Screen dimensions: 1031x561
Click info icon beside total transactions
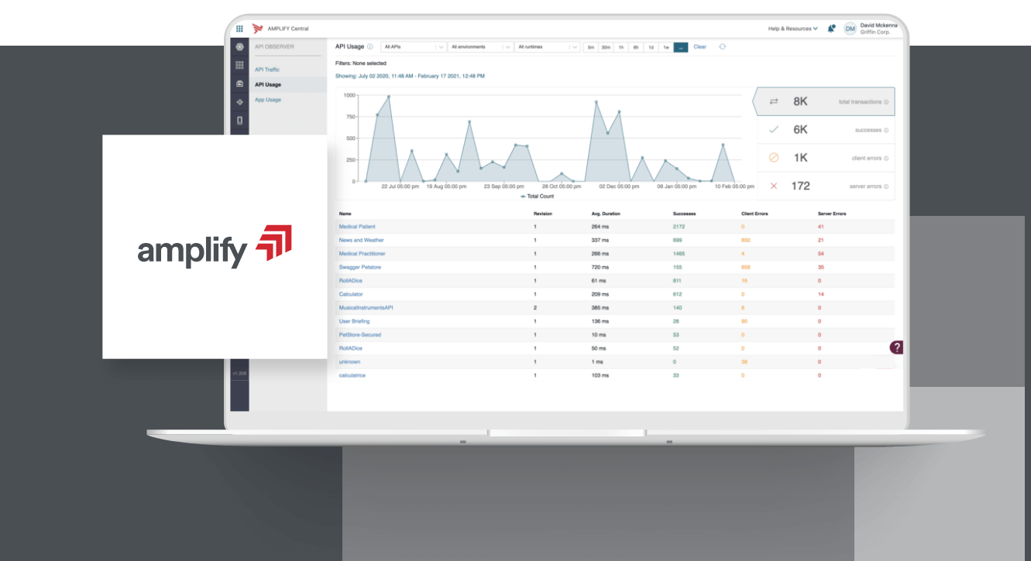coord(886,102)
